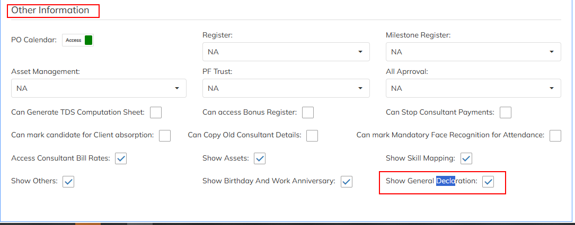This screenshot has height=225, width=575.
Task: Uncheck the Show General Declaration box
Action: (x=489, y=182)
